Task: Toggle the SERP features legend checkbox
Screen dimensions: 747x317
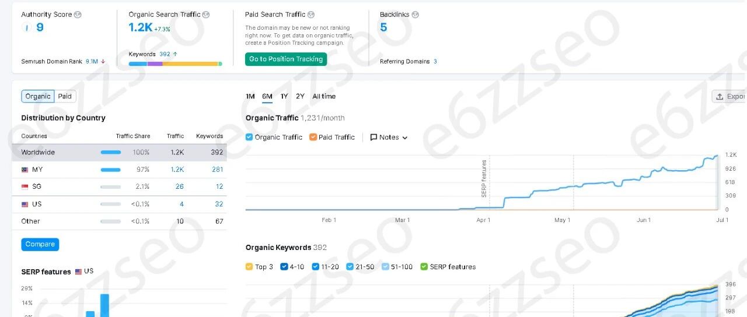Action: coord(424,266)
